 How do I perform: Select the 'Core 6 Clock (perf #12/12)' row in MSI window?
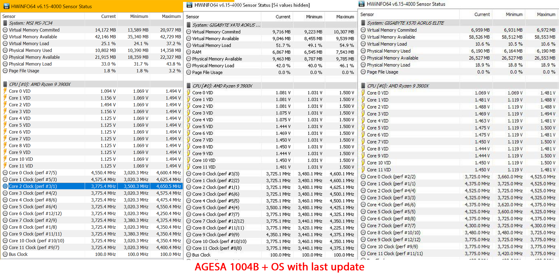(x=92, y=213)
